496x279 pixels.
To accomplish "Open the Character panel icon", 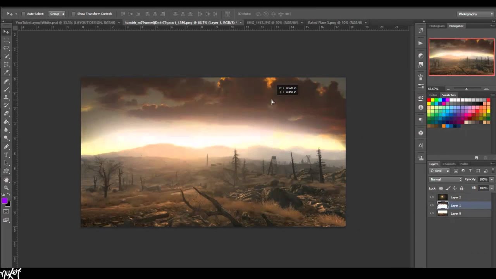I will click(421, 146).
